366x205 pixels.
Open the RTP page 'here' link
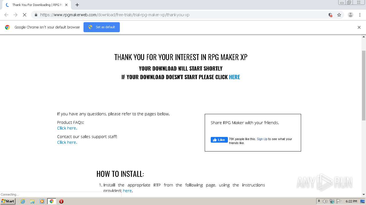(128, 191)
